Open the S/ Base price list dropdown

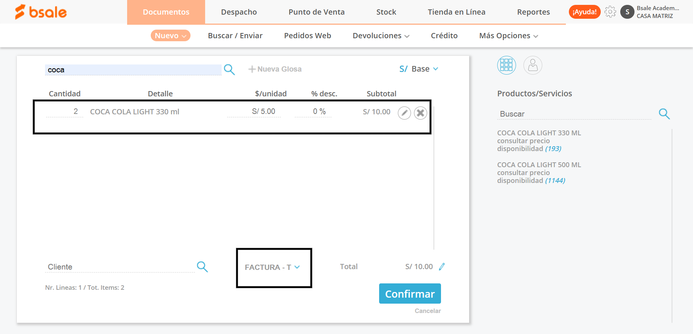tap(419, 69)
